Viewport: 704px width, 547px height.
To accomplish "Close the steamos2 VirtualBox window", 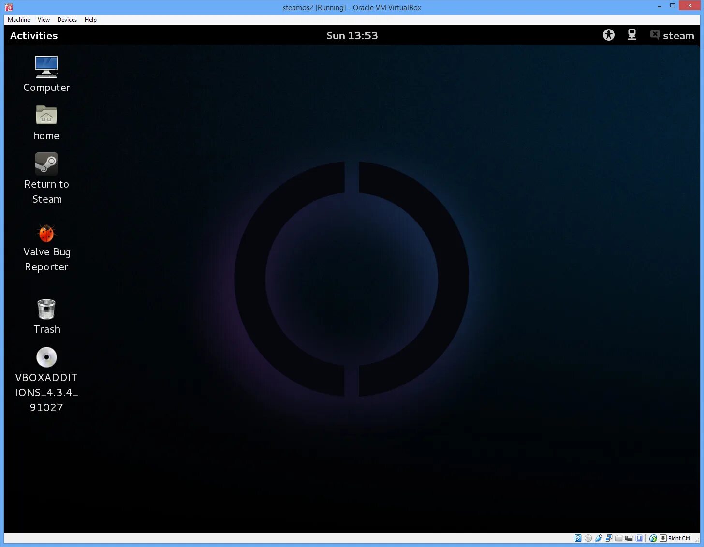I will [689, 6].
